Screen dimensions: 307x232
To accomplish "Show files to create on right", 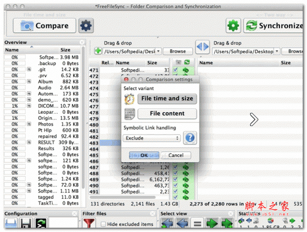I will click(x=227, y=223).
